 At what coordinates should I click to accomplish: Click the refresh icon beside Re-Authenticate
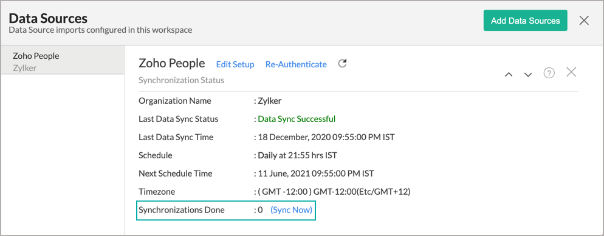point(342,64)
